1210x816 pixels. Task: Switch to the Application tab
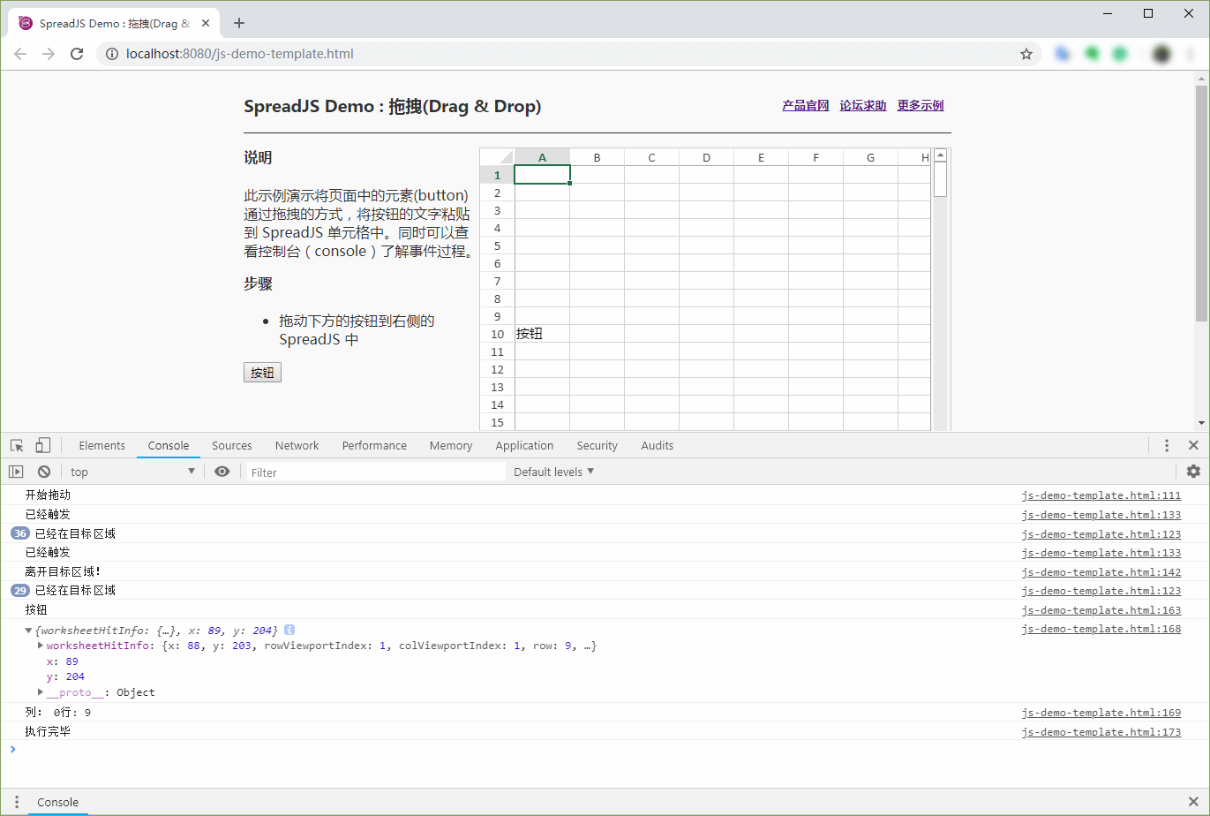point(525,445)
